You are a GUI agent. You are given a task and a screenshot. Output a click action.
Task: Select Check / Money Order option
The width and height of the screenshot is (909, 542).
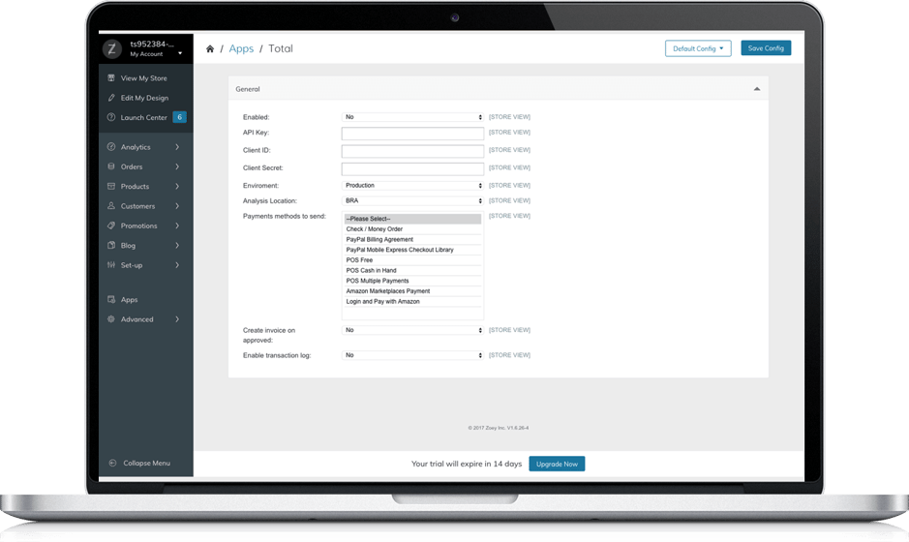click(412, 229)
